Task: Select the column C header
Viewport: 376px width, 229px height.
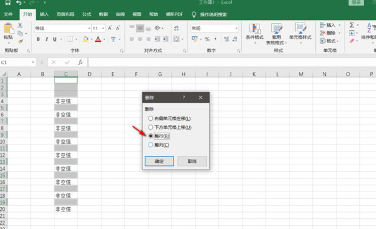Action: click(66, 74)
